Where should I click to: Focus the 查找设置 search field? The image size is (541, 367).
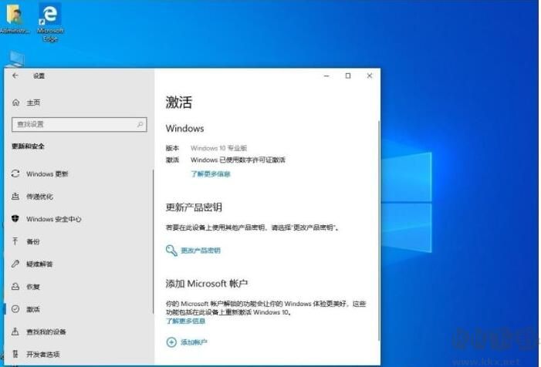[x=79, y=124]
